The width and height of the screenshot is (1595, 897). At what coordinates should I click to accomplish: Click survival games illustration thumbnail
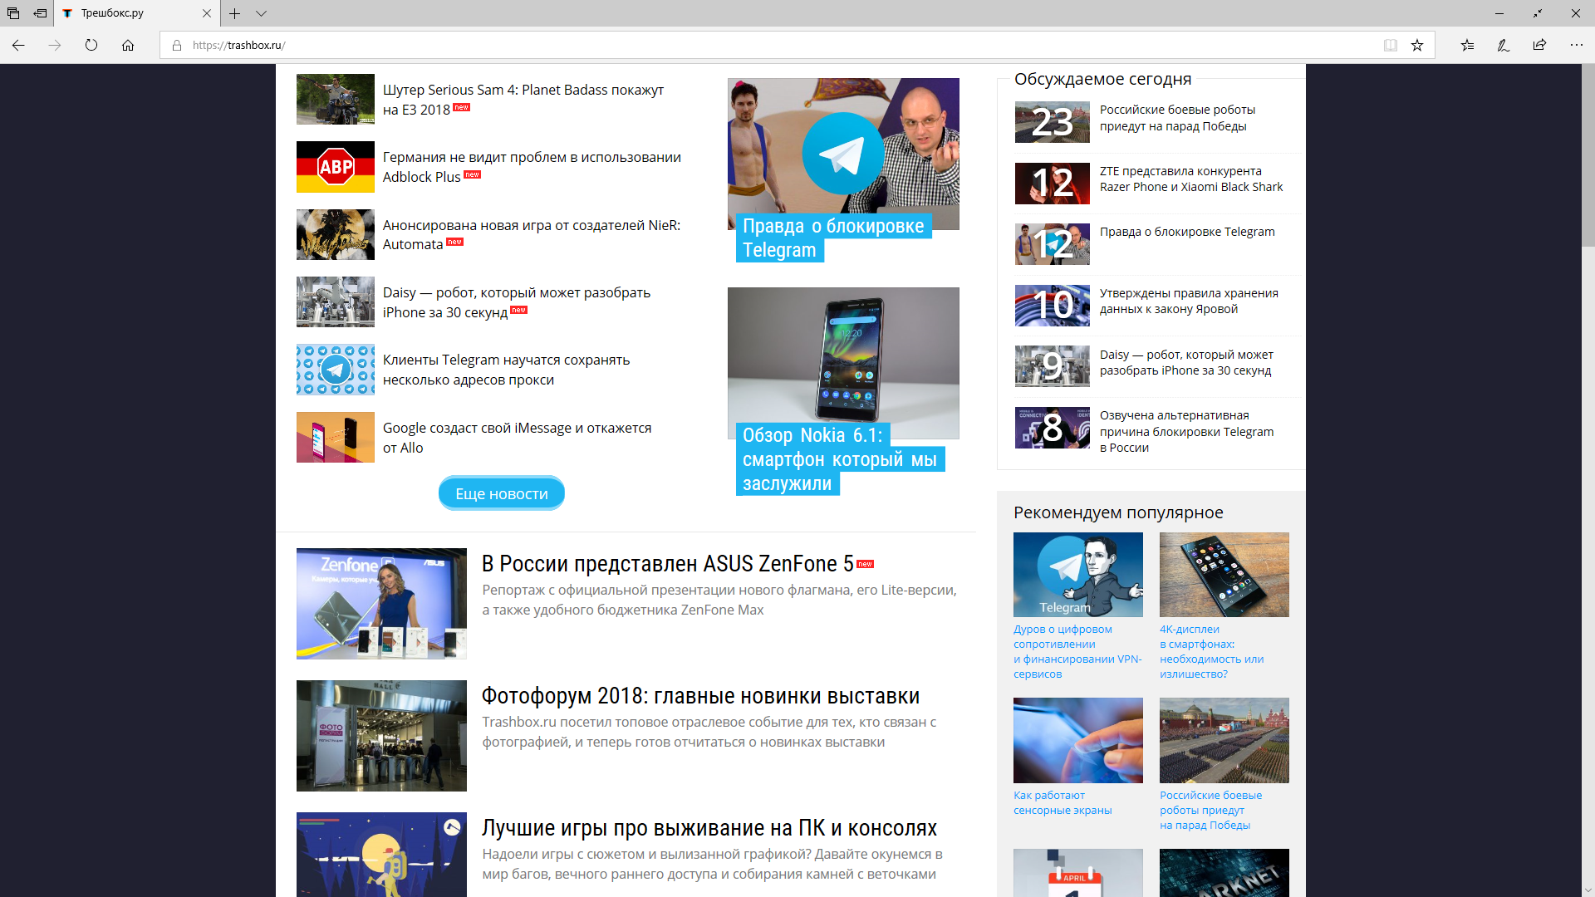[381, 855]
